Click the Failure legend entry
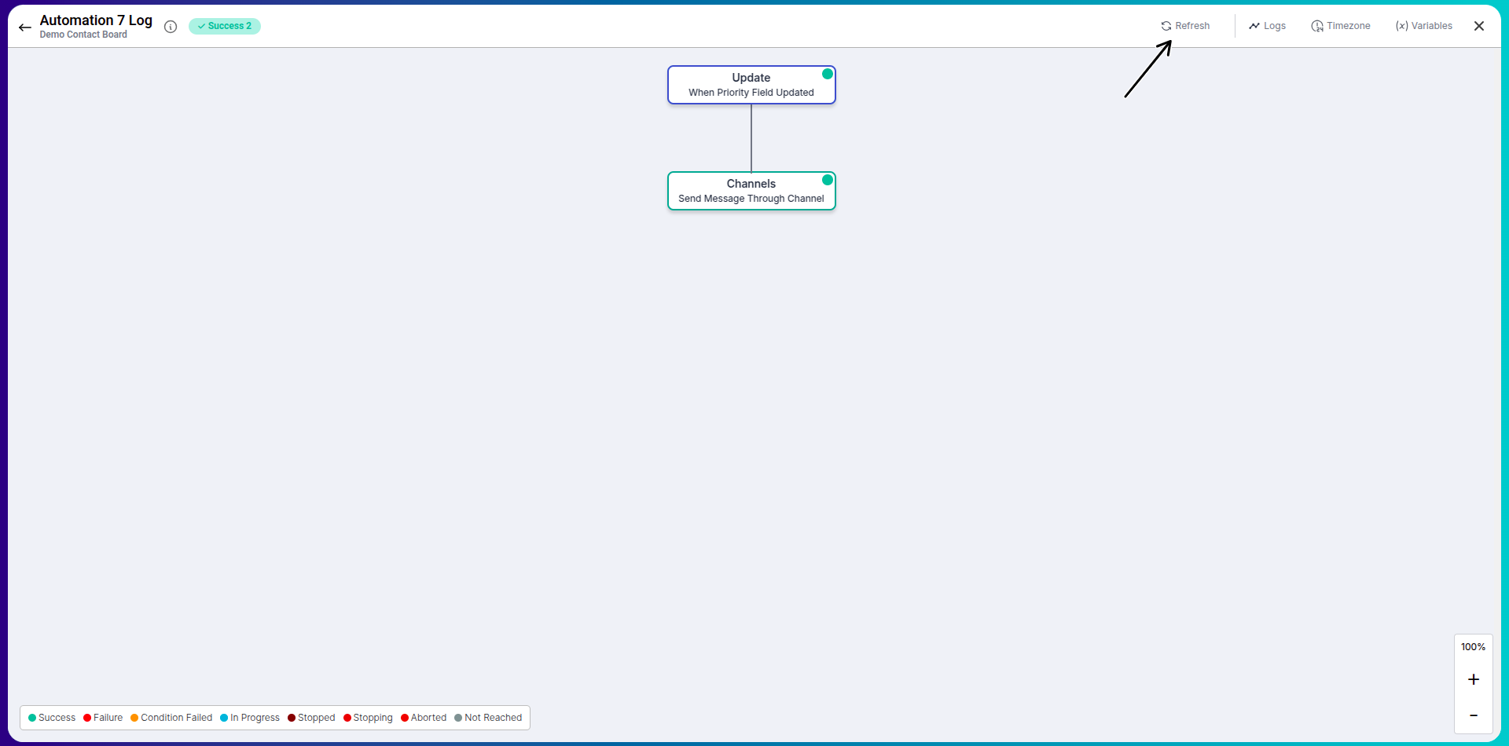This screenshot has height=746, width=1509. pyautogui.click(x=103, y=718)
